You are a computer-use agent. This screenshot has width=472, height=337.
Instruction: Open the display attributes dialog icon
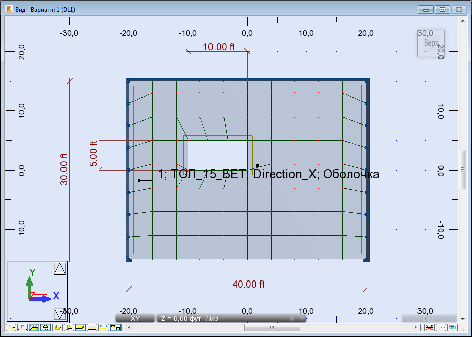(115, 327)
